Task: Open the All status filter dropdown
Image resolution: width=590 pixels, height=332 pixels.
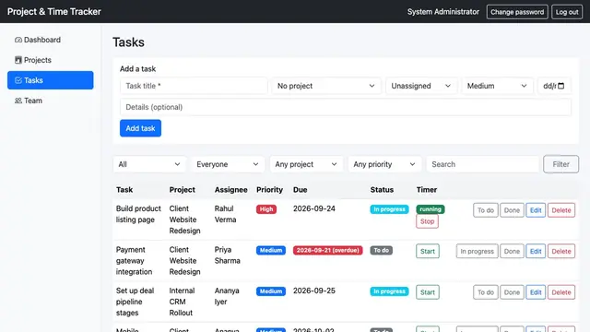Action: click(x=149, y=164)
